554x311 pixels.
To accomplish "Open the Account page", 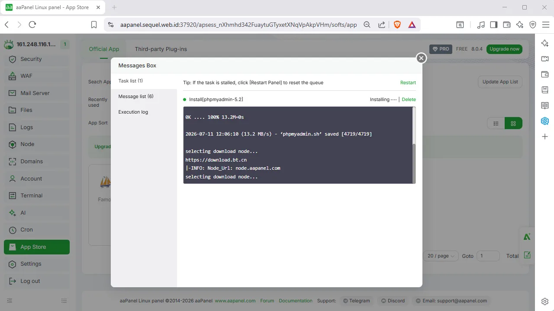I will [37, 179].
